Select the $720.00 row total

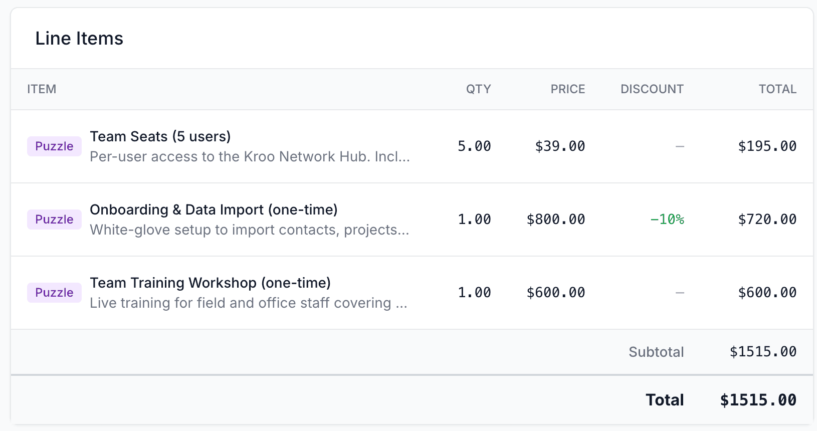point(767,220)
